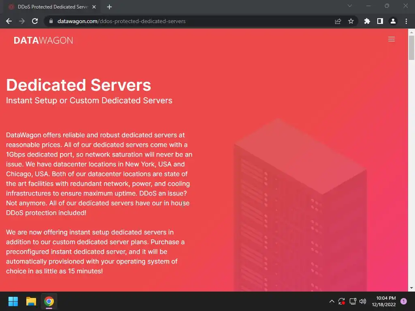
Task: Open Chrome's three-dot menu
Action: 406,21
